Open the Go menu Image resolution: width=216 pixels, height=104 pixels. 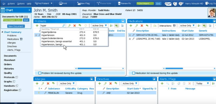(x=4, y=4)
